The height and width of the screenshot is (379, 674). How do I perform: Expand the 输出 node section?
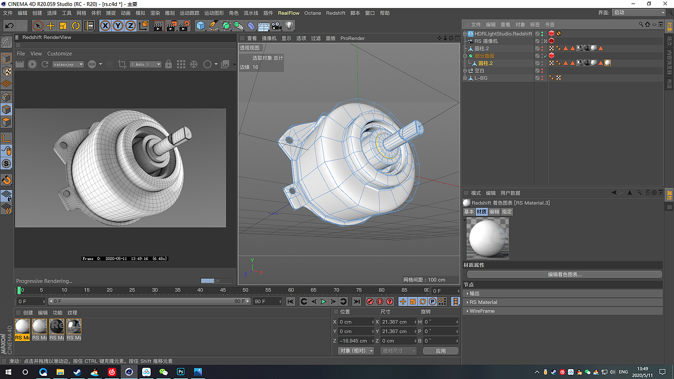(x=563, y=293)
